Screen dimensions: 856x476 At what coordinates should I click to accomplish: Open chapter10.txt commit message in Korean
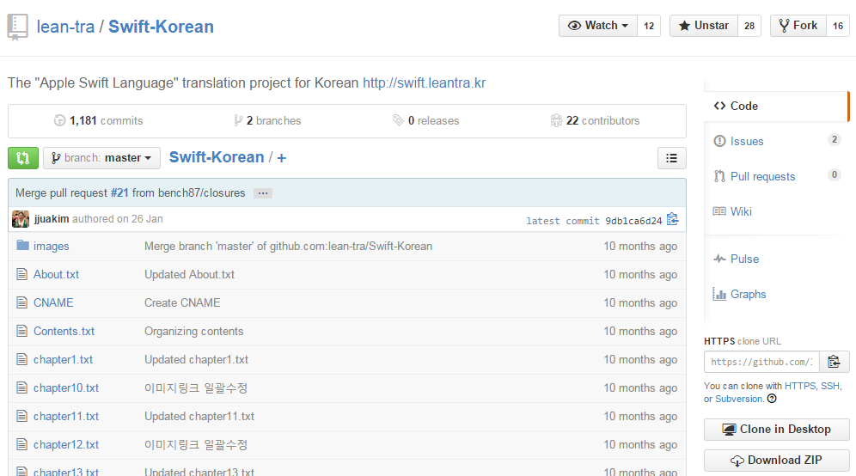point(196,388)
